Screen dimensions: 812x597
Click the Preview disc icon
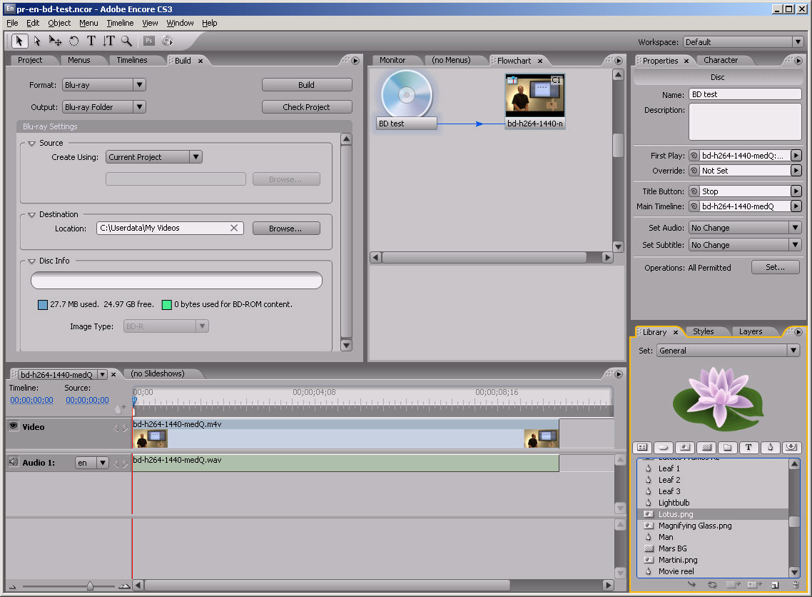pyautogui.click(x=167, y=41)
